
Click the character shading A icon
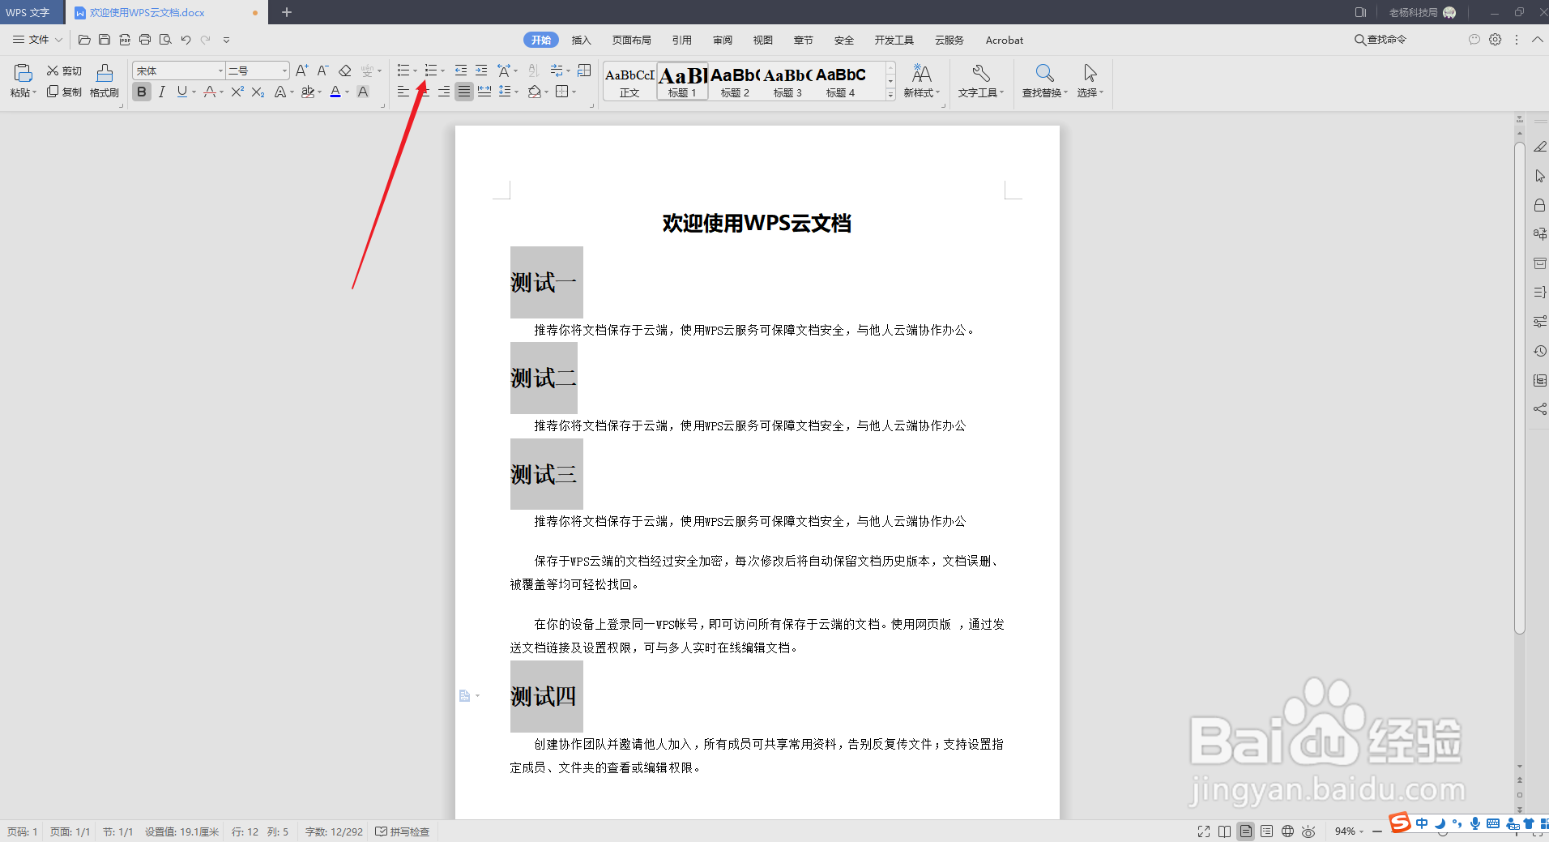coord(363,92)
